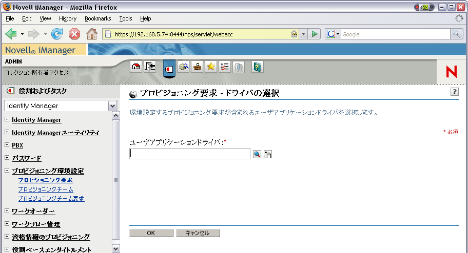
Task: Click the sidebar scrollbar thumb
Action: click(116, 180)
